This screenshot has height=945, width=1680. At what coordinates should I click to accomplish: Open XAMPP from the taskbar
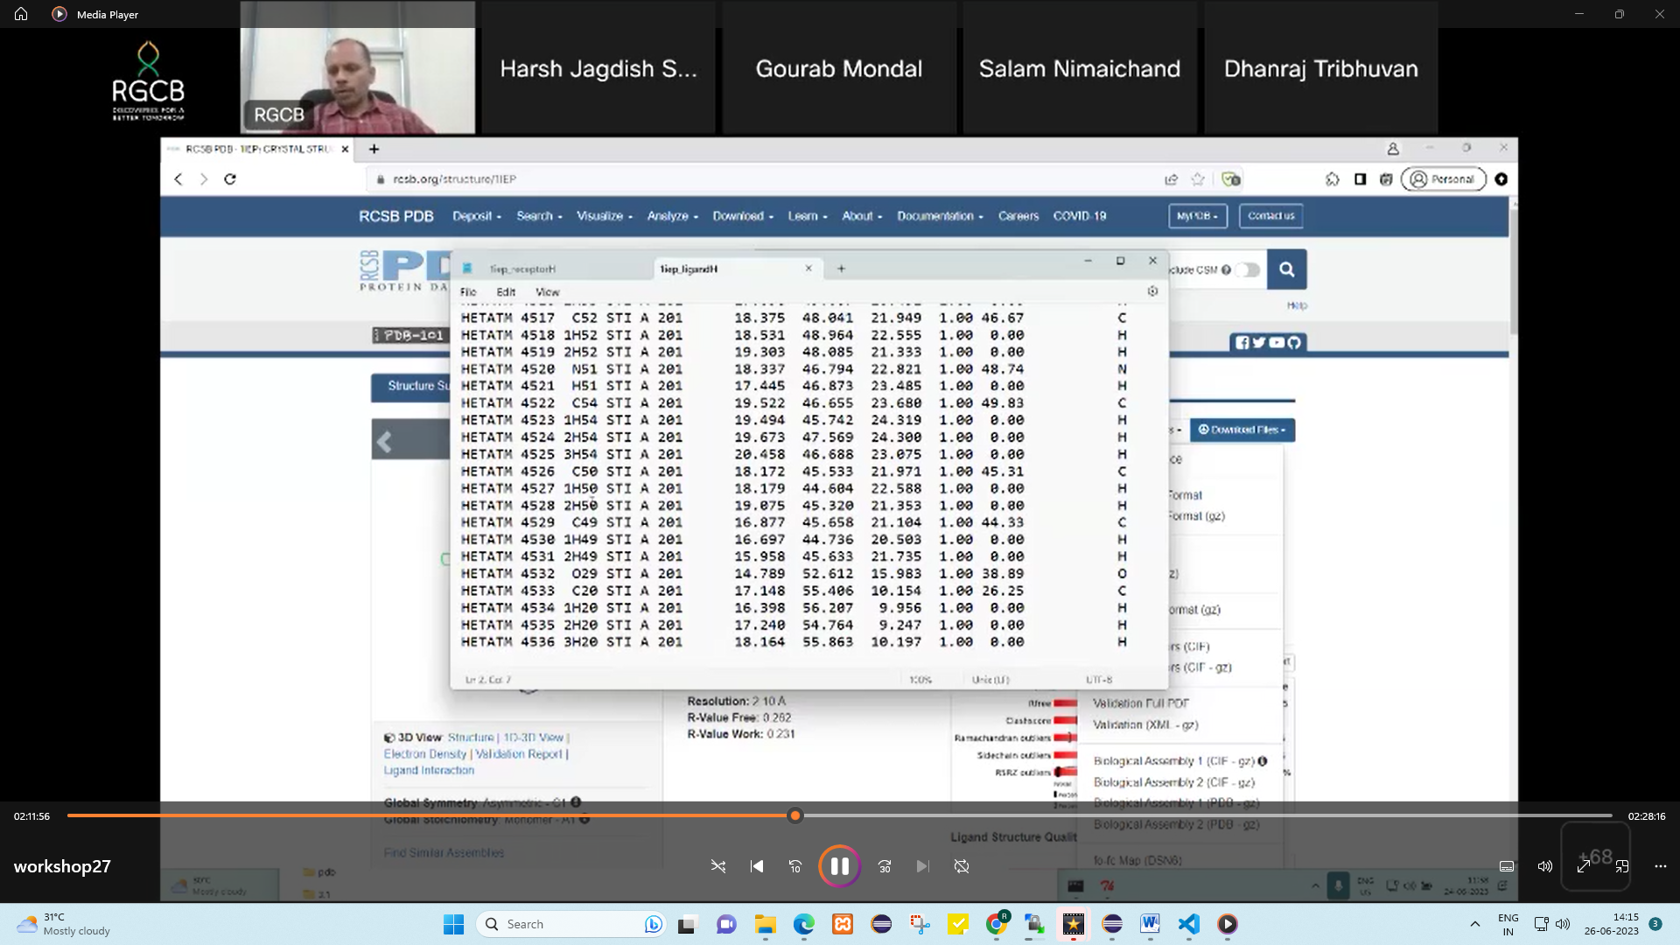click(843, 924)
